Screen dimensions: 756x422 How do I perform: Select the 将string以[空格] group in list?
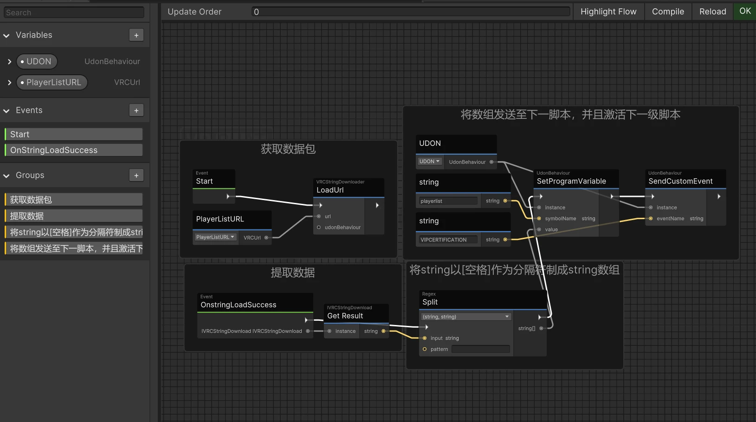(73, 232)
